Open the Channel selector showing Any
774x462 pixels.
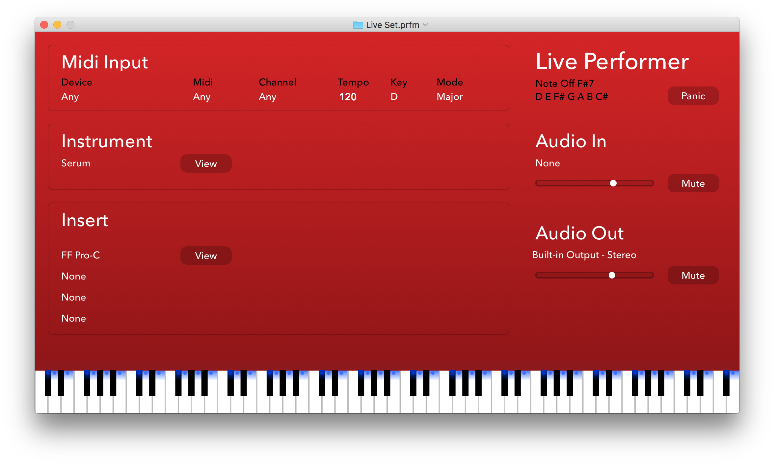[x=267, y=97]
